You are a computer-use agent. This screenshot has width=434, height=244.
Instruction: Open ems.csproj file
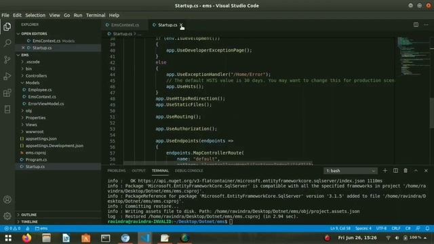click(x=36, y=152)
